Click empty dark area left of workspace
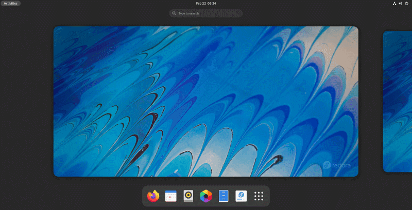Screen dimensions: 412x210 click(x=26, y=103)
